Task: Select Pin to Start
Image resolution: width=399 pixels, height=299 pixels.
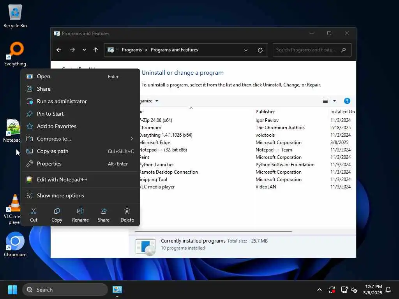Action: coord(80,114)
